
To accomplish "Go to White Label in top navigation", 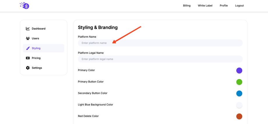I will [205, 6].
